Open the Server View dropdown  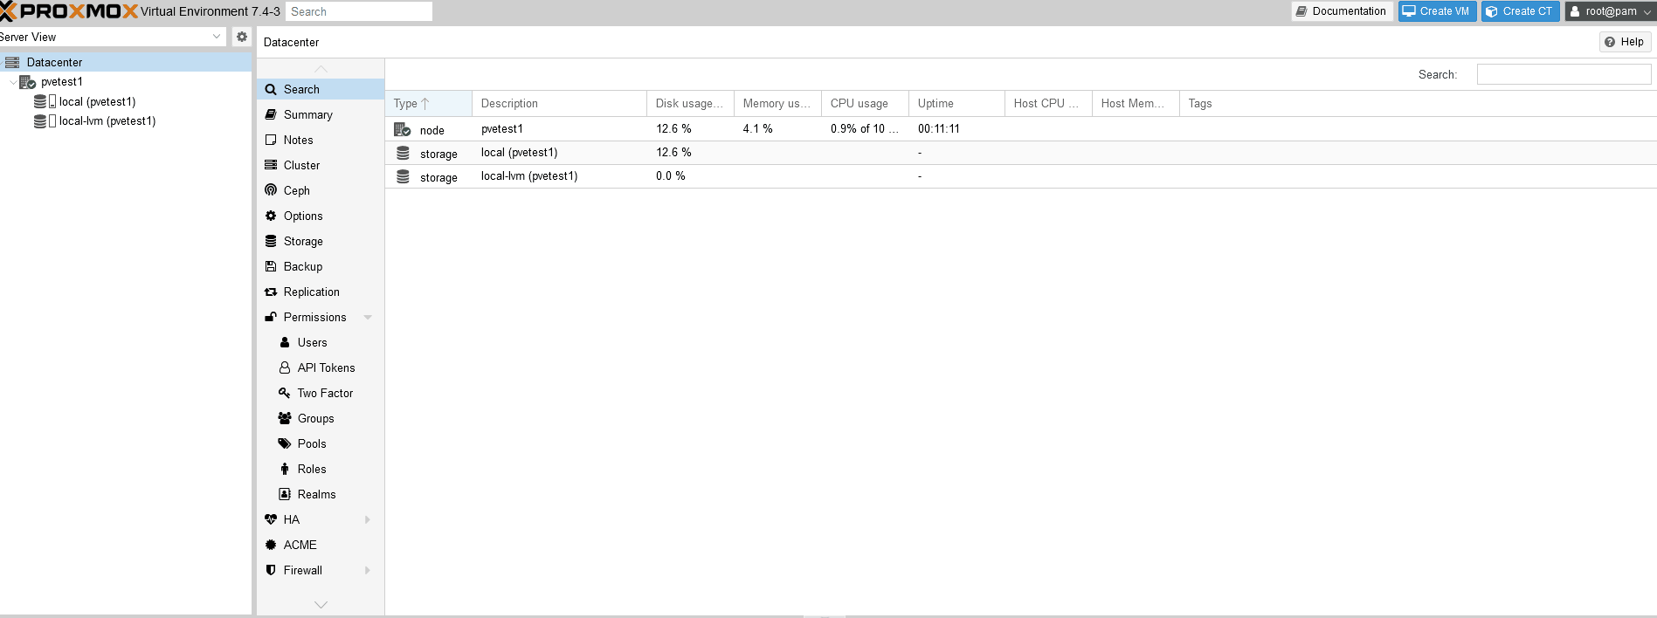pyautogui.click(x=217, y=37)
